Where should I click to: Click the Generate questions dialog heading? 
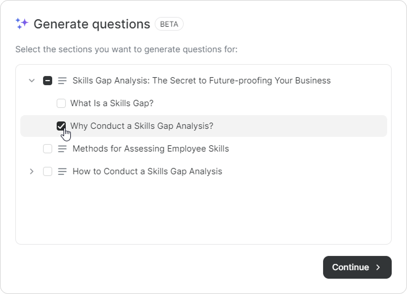pyautogui.click(x=92, y=24)
